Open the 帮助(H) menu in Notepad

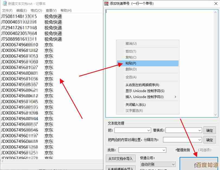pyautogui.click(x=66, y=10)
